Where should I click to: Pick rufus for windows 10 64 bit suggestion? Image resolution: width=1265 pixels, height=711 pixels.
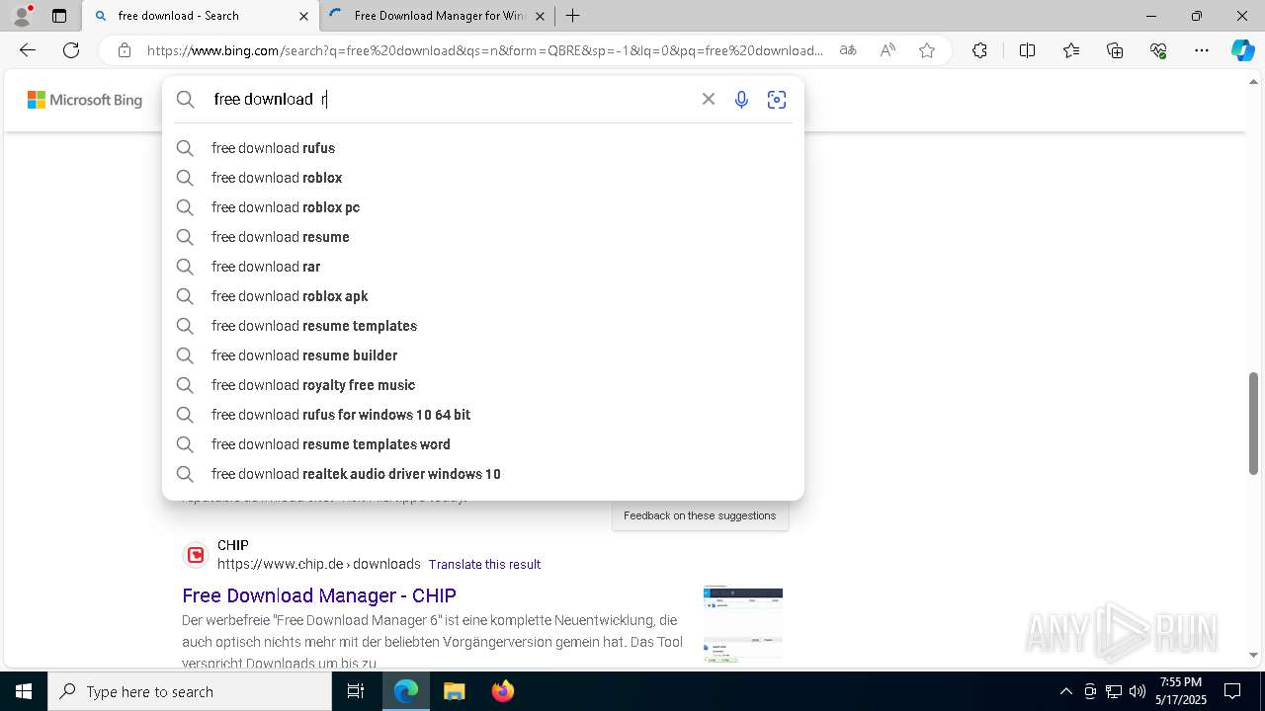(483, 415)
